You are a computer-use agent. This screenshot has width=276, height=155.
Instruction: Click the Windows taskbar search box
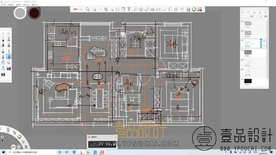coord(32,152)
